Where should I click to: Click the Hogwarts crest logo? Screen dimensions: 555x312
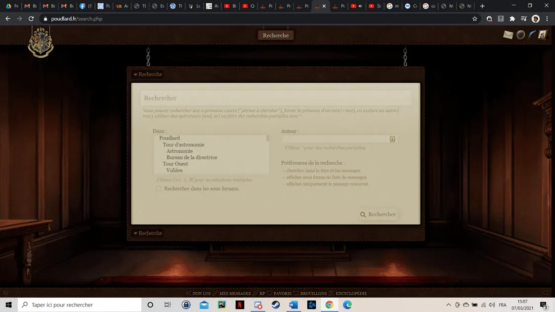click(41, 43)
